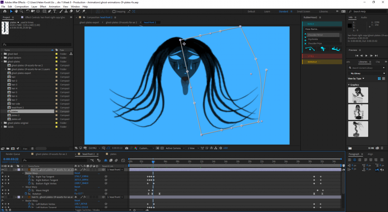The height and width of the screenshot is (212, 388).
Task: Switch libraries to grid view
Action: [x=379, y=78]
